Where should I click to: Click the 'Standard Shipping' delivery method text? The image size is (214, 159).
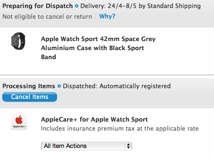(174, 6)
